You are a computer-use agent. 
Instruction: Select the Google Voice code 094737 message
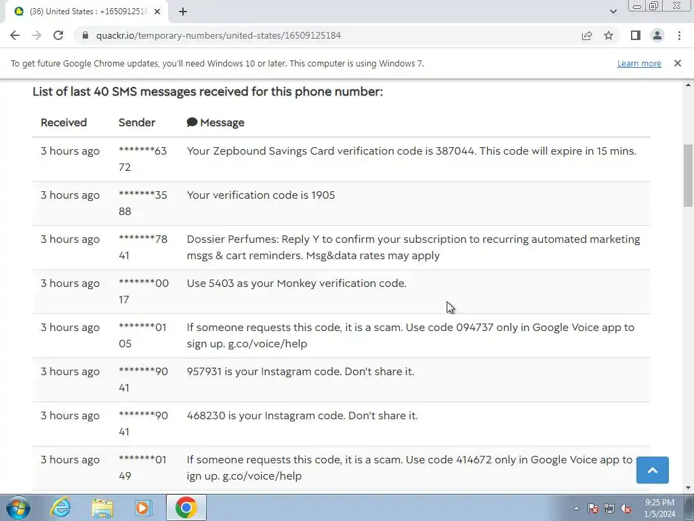coord(411,335)
